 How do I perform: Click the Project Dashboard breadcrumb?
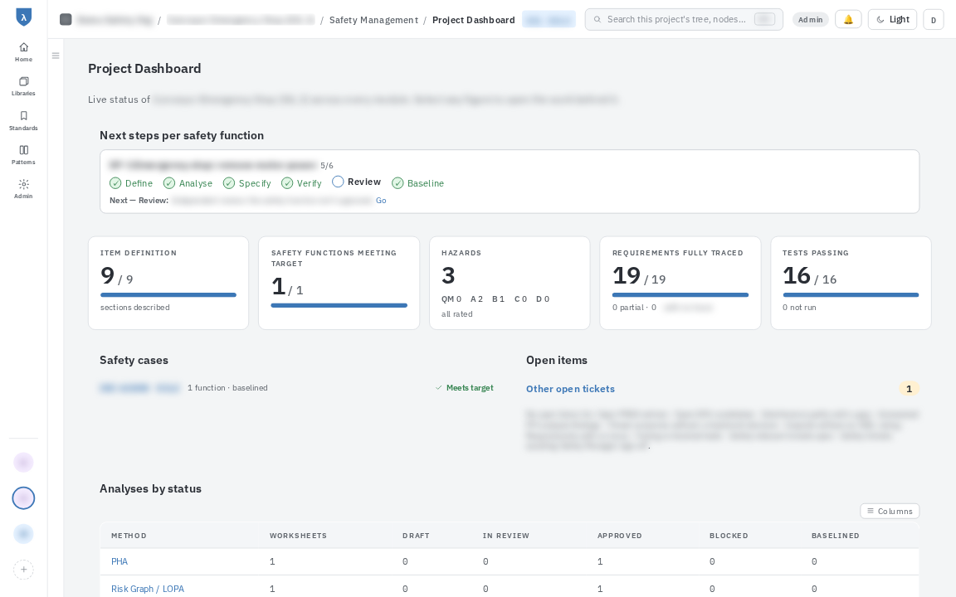(x=474, y=20)
